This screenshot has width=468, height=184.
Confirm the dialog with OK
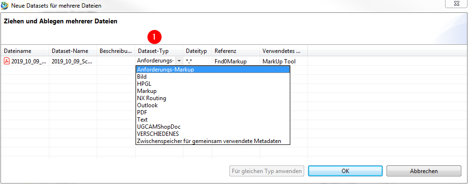[x=345, y=171]
